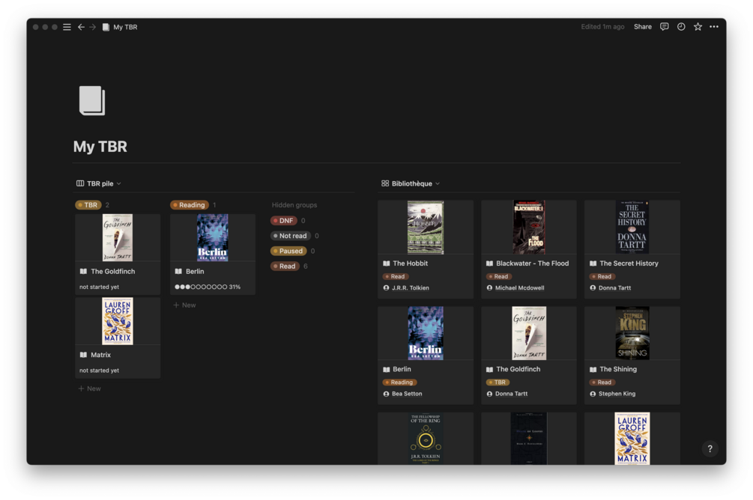The height and width of the screenshot is (500, 753).
Task: Open Berlin cover in the Reading column
Action: point(213,237)
